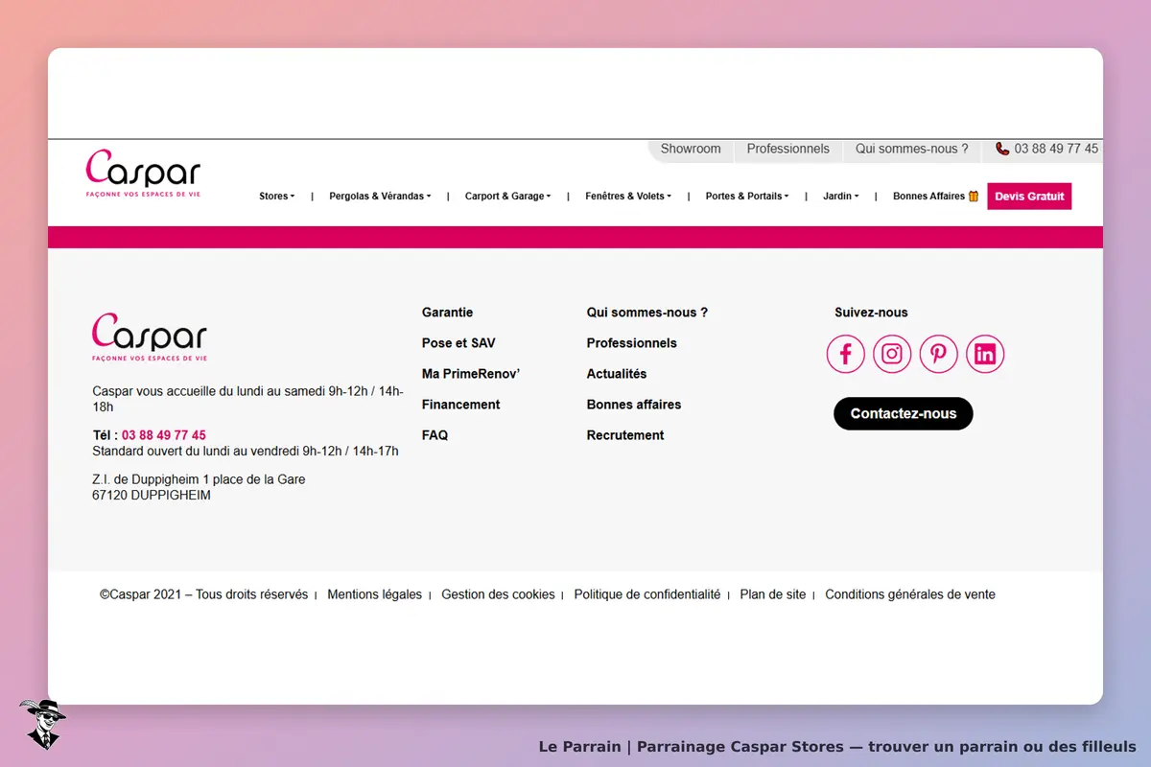Viewport: 1151px width, 767px height.
Task: Click the ©Caspar 2021 copyright text
Action: coord(204,594)
